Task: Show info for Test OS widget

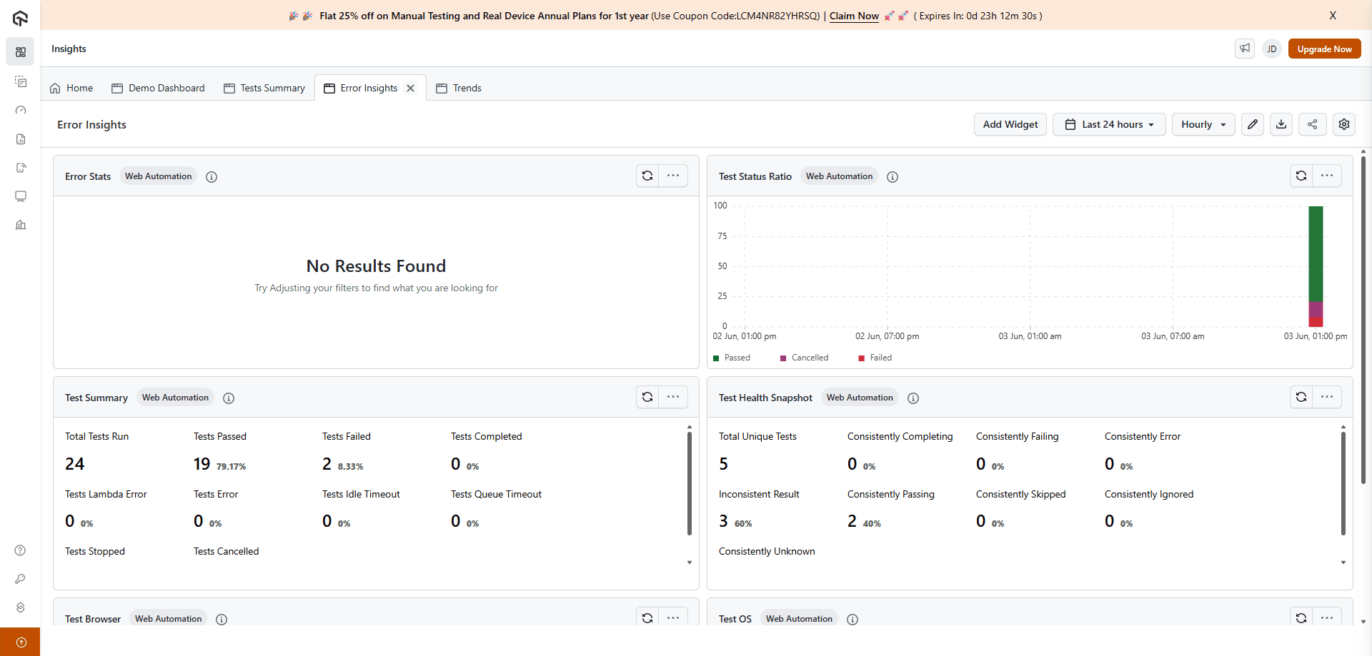Action: (x=852, y=620)
